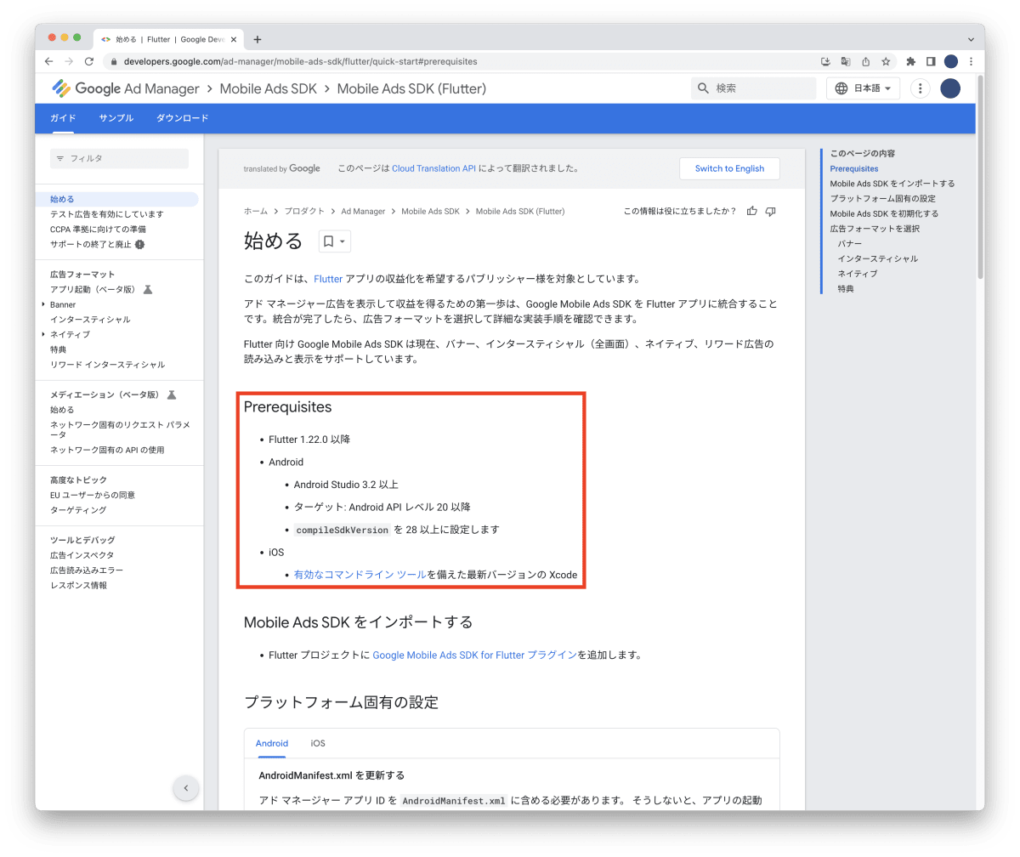Open a new browser tab

[x=258, y=39]
